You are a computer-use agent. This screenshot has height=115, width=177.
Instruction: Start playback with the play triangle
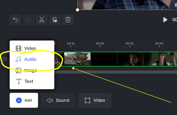click(165, 20)
